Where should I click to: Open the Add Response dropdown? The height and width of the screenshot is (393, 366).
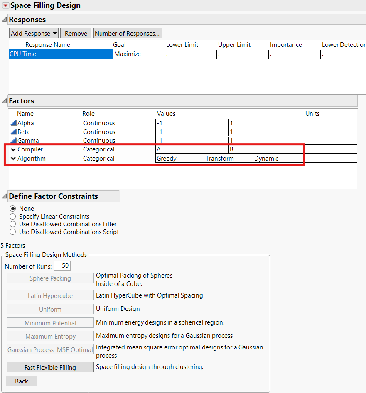click(33, 33)
